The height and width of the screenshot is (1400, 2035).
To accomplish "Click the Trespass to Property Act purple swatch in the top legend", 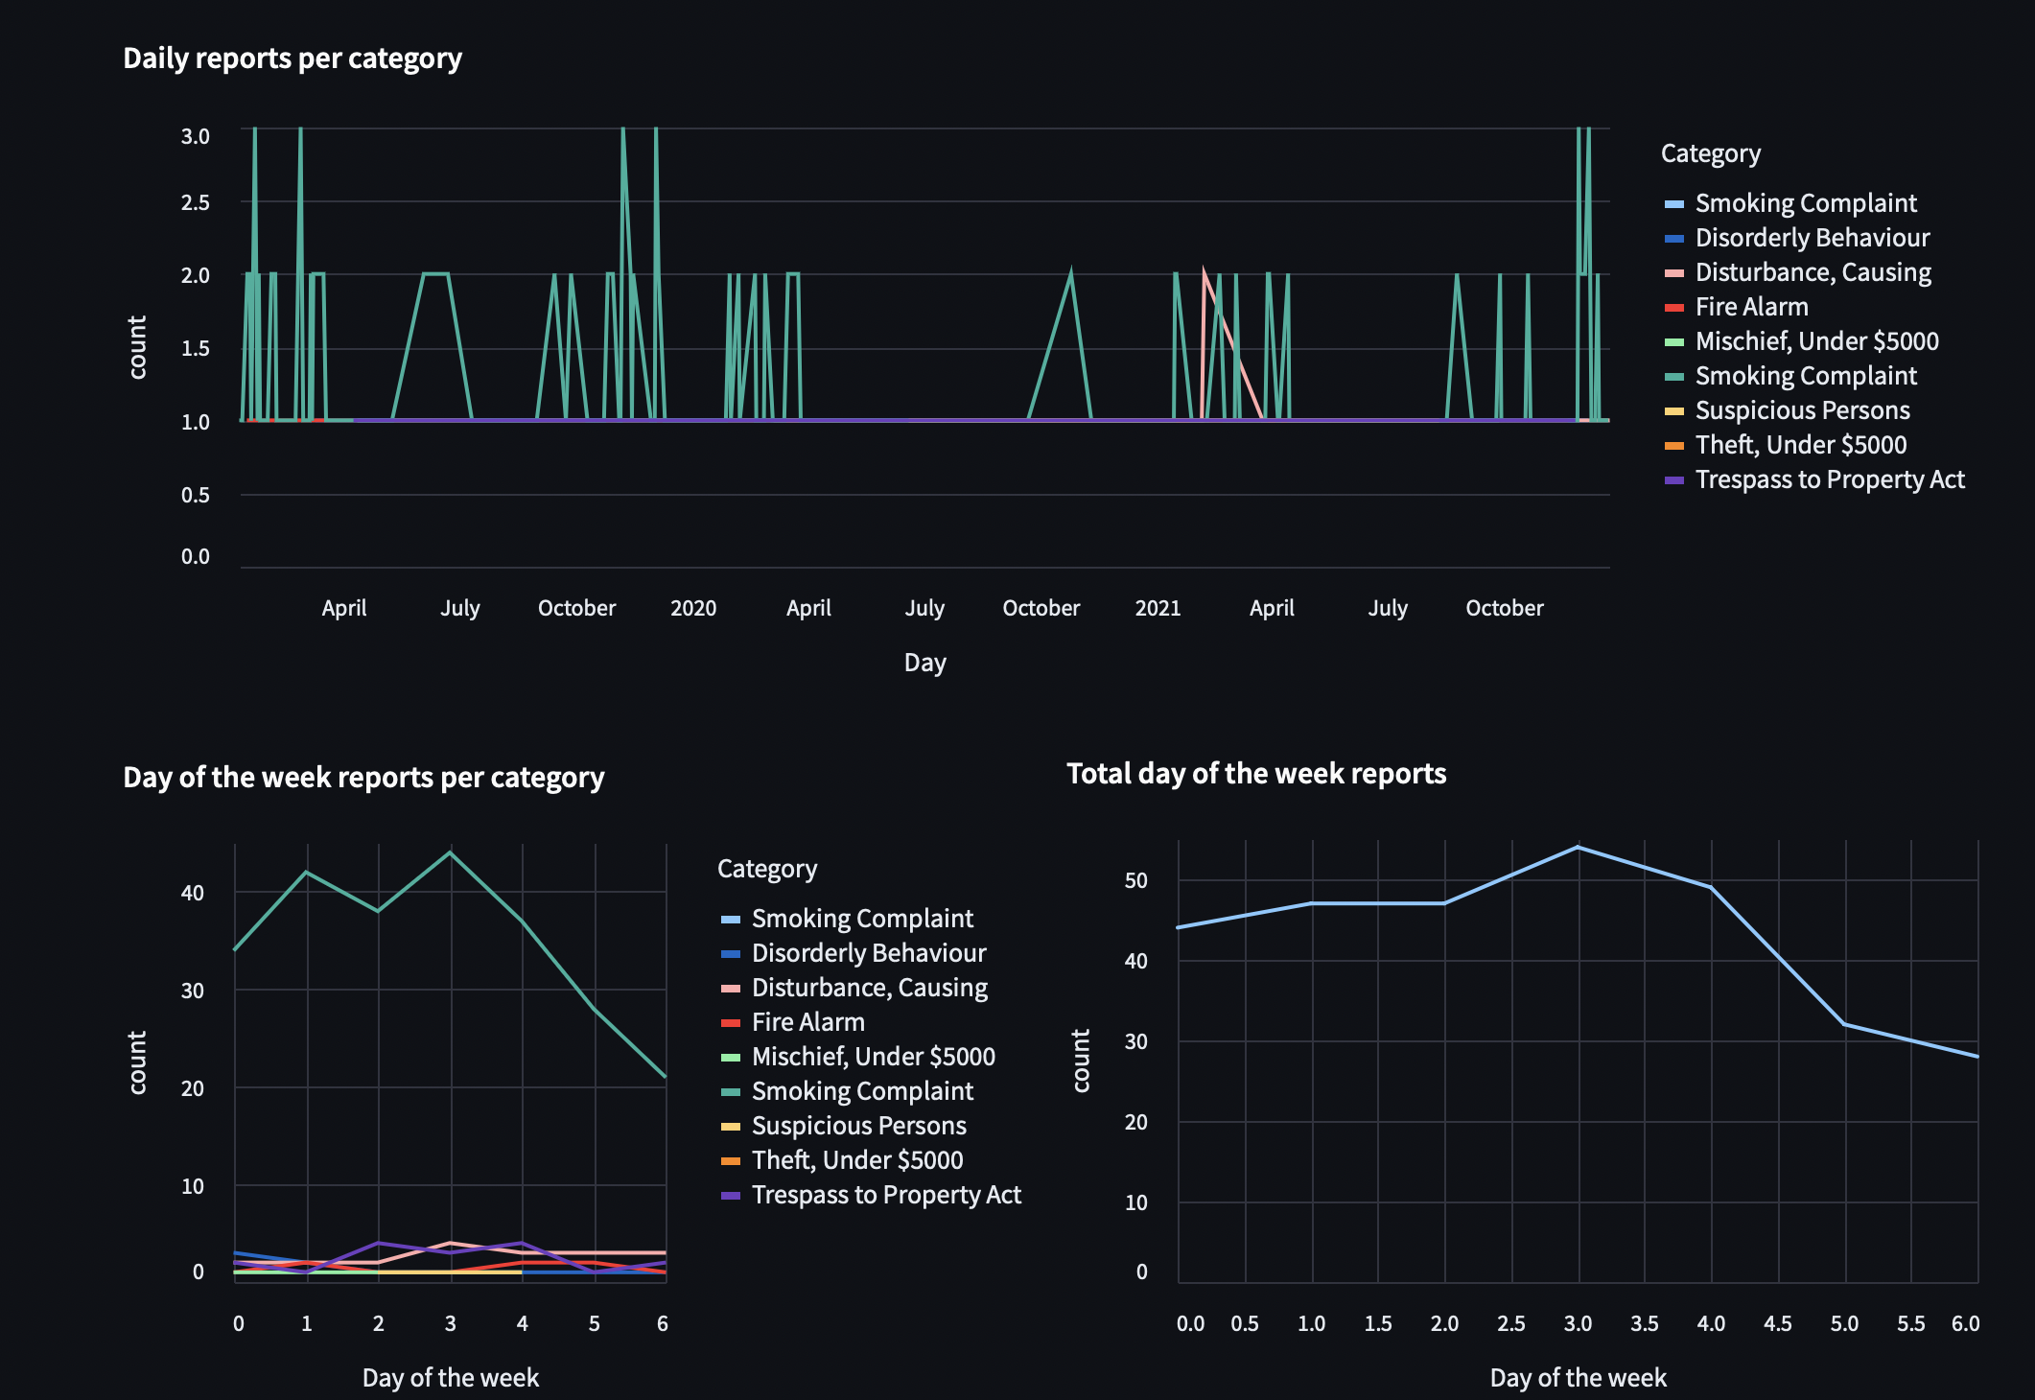I will click(1674, 480).
